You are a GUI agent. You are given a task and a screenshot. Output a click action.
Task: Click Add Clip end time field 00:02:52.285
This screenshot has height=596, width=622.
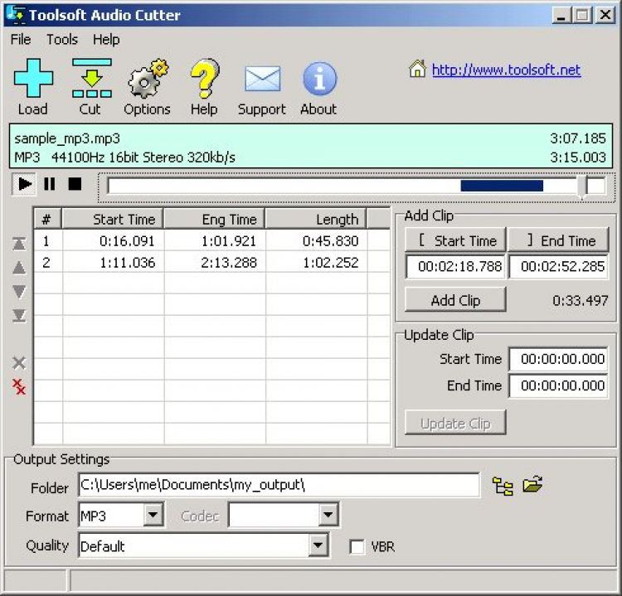click(558, 266)
